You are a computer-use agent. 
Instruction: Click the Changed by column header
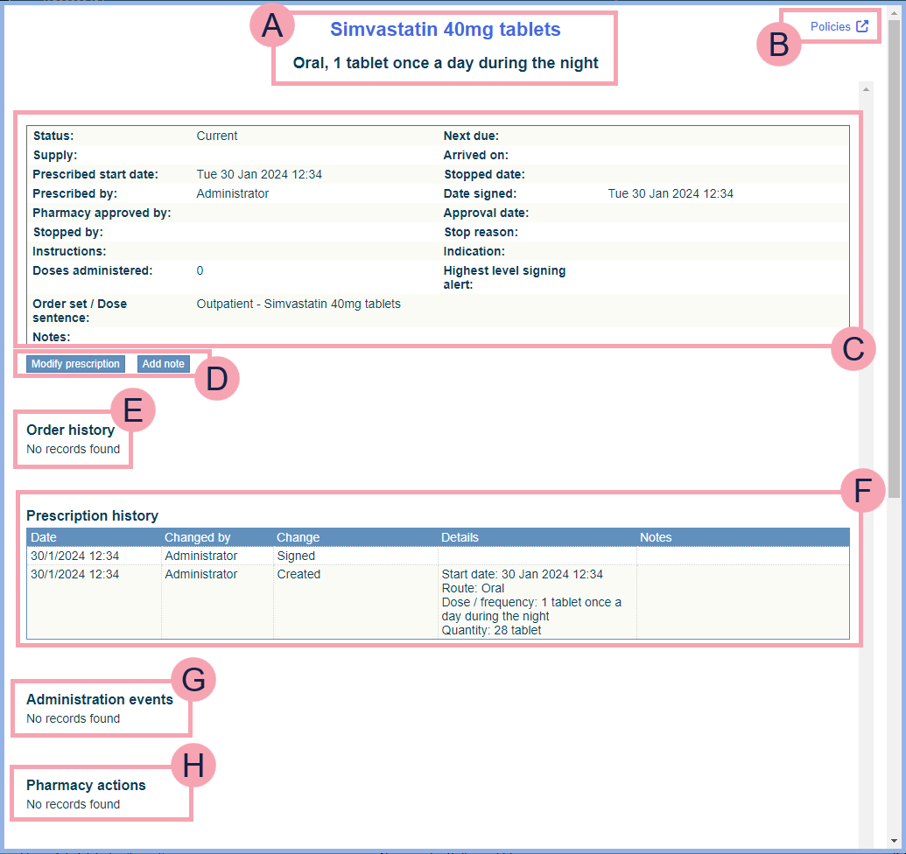coord(197,537)
